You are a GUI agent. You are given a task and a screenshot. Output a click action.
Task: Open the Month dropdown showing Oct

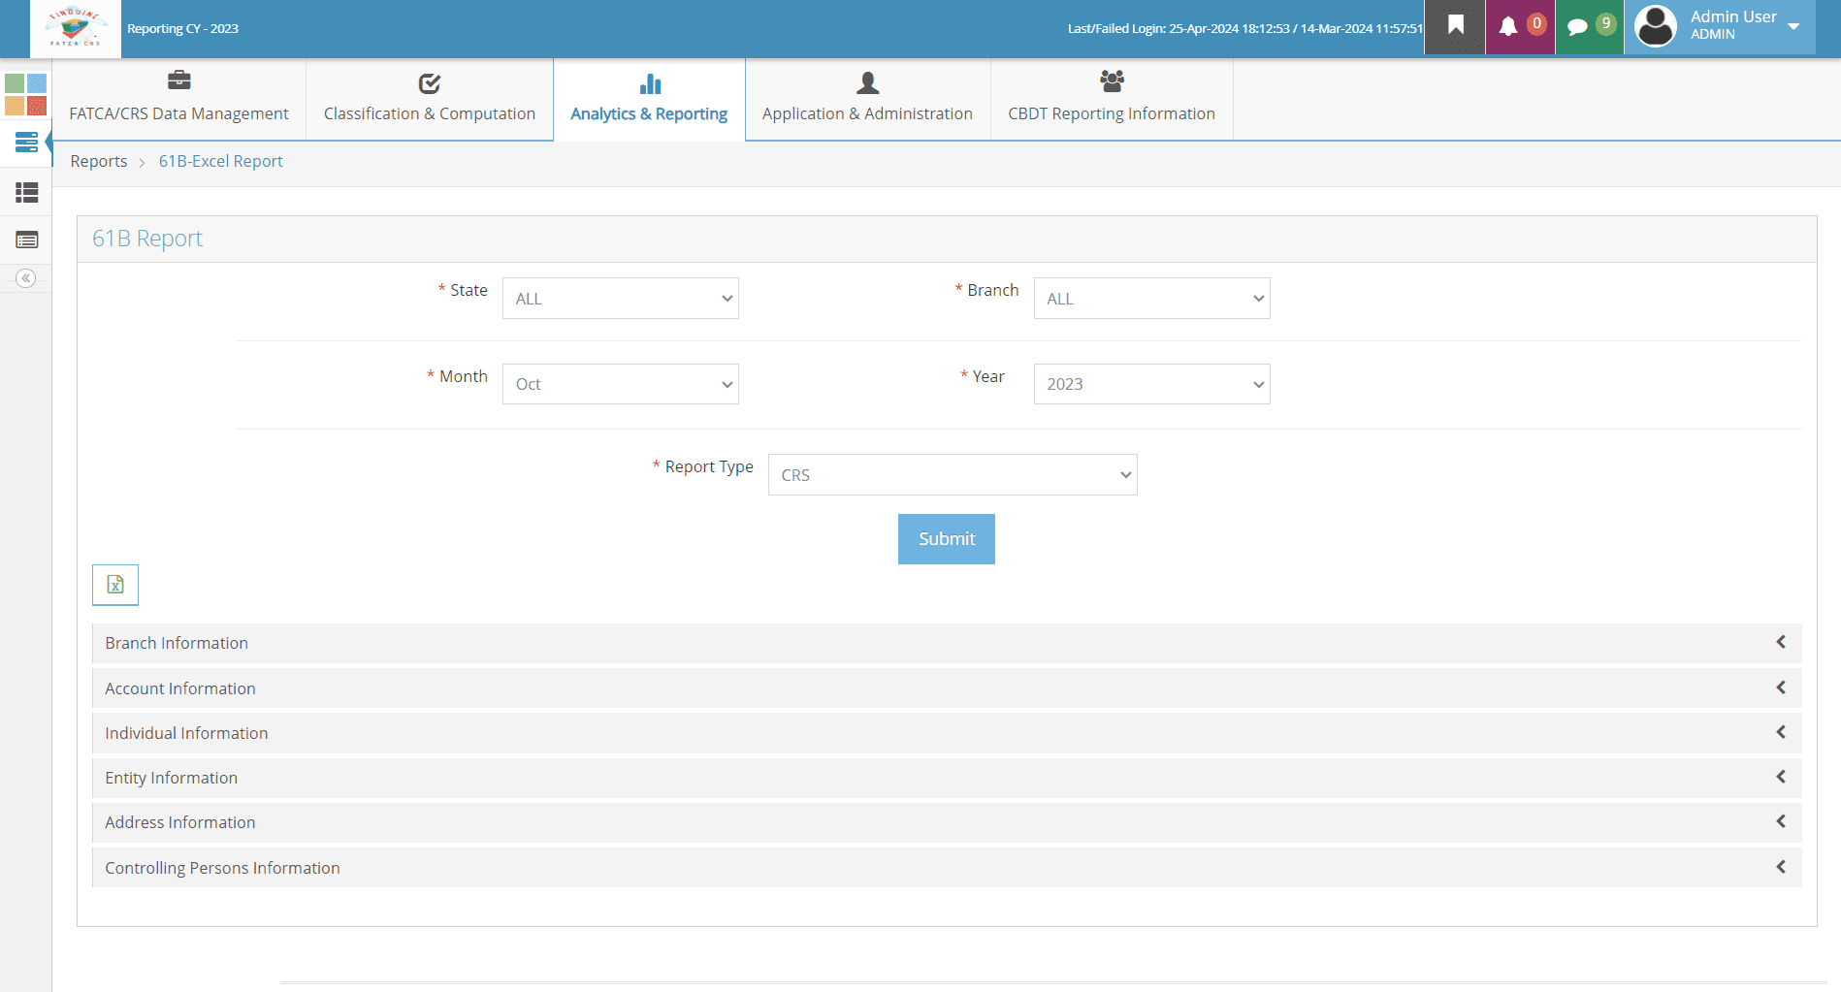pos(621,384)
